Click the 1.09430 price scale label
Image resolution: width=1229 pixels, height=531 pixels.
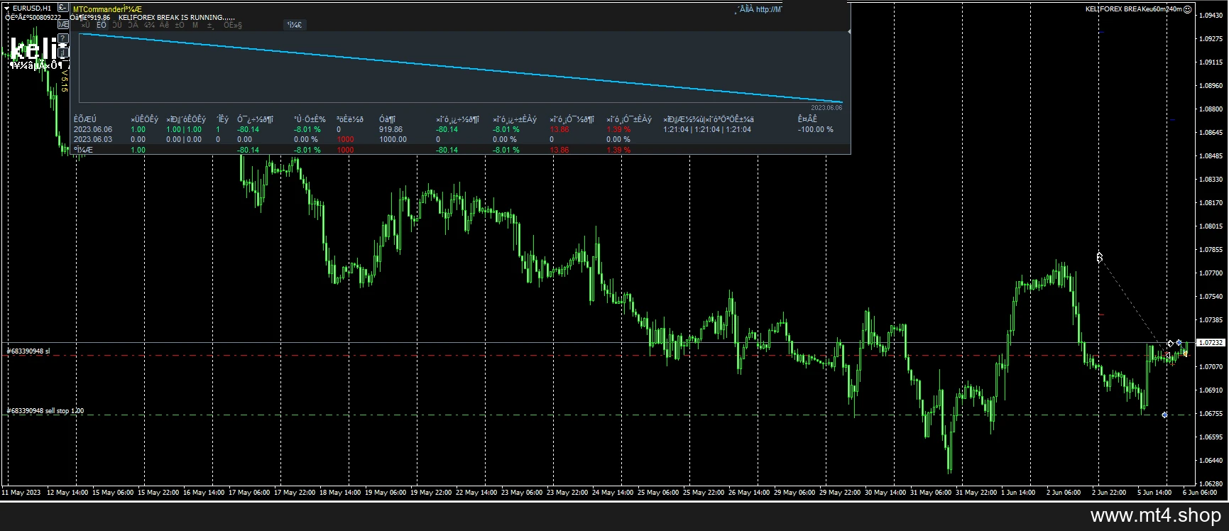pos(1211,15)
